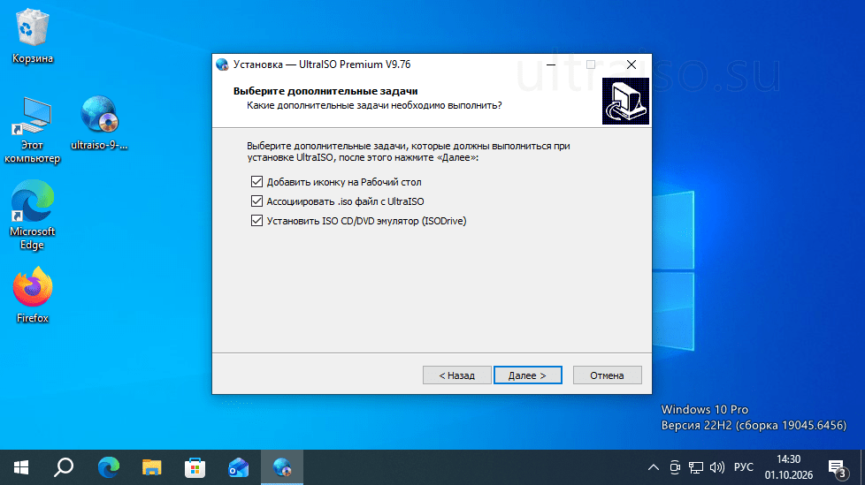Screen dimensions: 865x485
Task: Click the setup wizard image in header
Action: click(x=625, y=101)
